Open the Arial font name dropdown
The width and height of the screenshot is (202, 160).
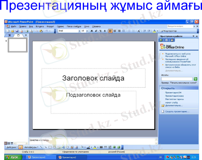point(79,31)
